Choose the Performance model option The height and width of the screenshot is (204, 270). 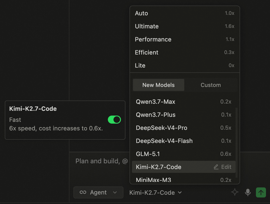click(x=185, y=39)
